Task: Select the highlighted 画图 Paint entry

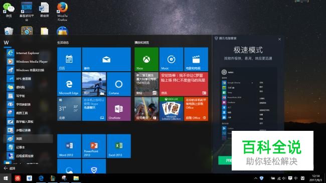Action: pyautogui.click(x=28, y=138)
